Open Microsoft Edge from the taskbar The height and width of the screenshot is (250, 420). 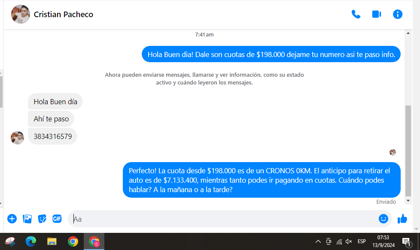pyautogui.click(x=31, y=241)
